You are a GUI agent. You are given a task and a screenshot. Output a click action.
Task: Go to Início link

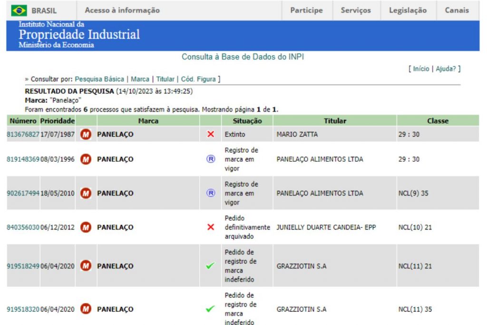pyautogui.click(x=421, y=69)
